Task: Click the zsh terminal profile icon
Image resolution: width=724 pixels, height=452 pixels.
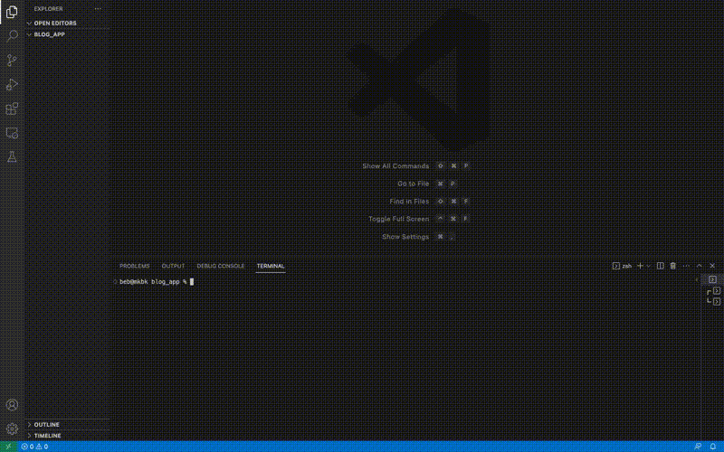Action: click(x=616, y=266)
